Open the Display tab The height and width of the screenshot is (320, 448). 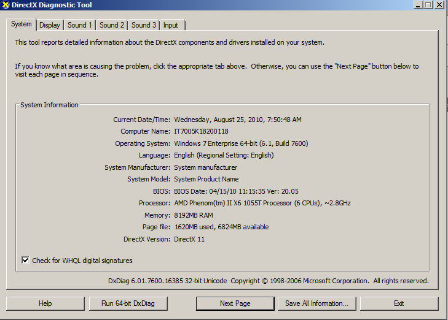click(50, 25)
